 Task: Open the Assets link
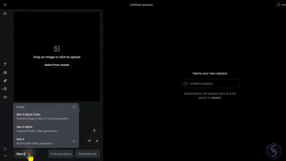(x=216, y=98)
